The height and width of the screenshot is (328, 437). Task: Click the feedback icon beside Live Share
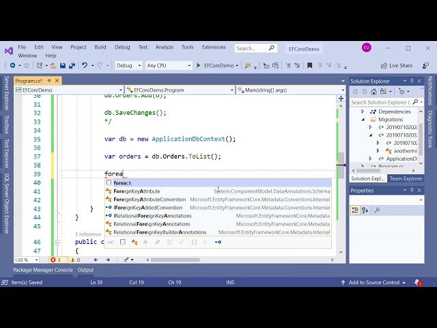click(x=425, y=66)
